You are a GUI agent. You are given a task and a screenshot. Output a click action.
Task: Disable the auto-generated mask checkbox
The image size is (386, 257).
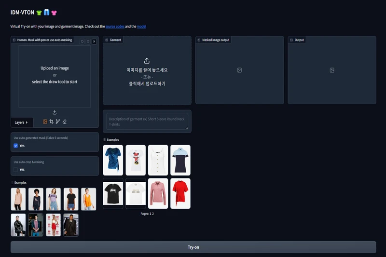tap(16, 146)
